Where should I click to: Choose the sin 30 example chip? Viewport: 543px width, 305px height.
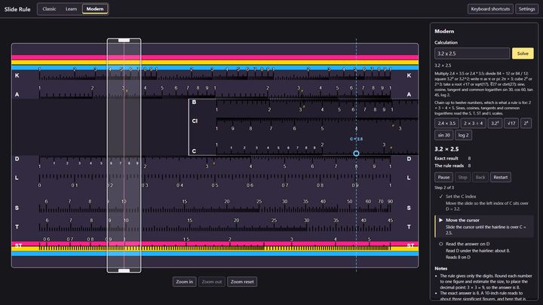coord(443,136)
